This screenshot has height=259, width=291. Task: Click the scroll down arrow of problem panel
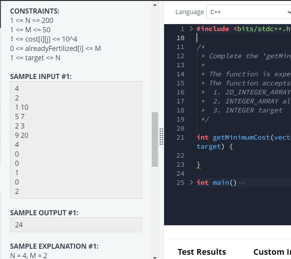point(155,257)
